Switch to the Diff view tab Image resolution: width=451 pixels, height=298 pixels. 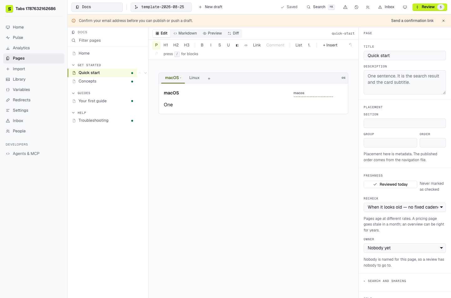coord(233,33)
